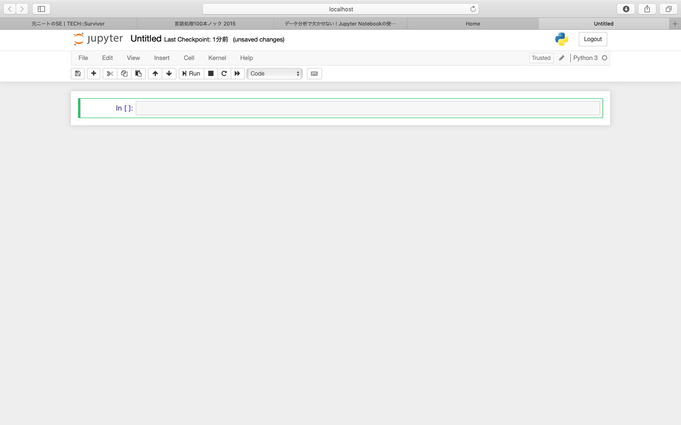Image resolution: width=681 pixels, height=425 pixels.
Task: Go forward in Safari history
Action: pyautogui.click(x=22, y=9)
